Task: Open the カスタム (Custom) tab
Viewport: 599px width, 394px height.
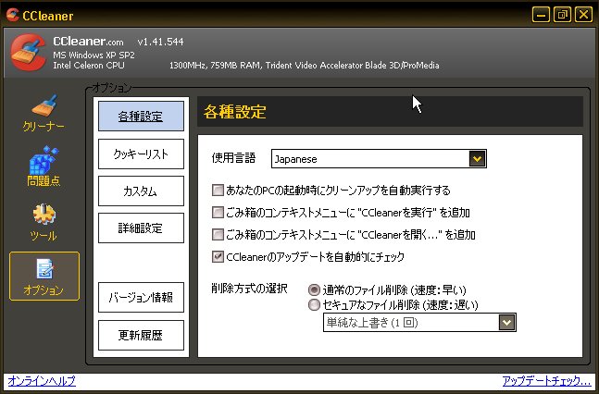Action: (141, 191)
